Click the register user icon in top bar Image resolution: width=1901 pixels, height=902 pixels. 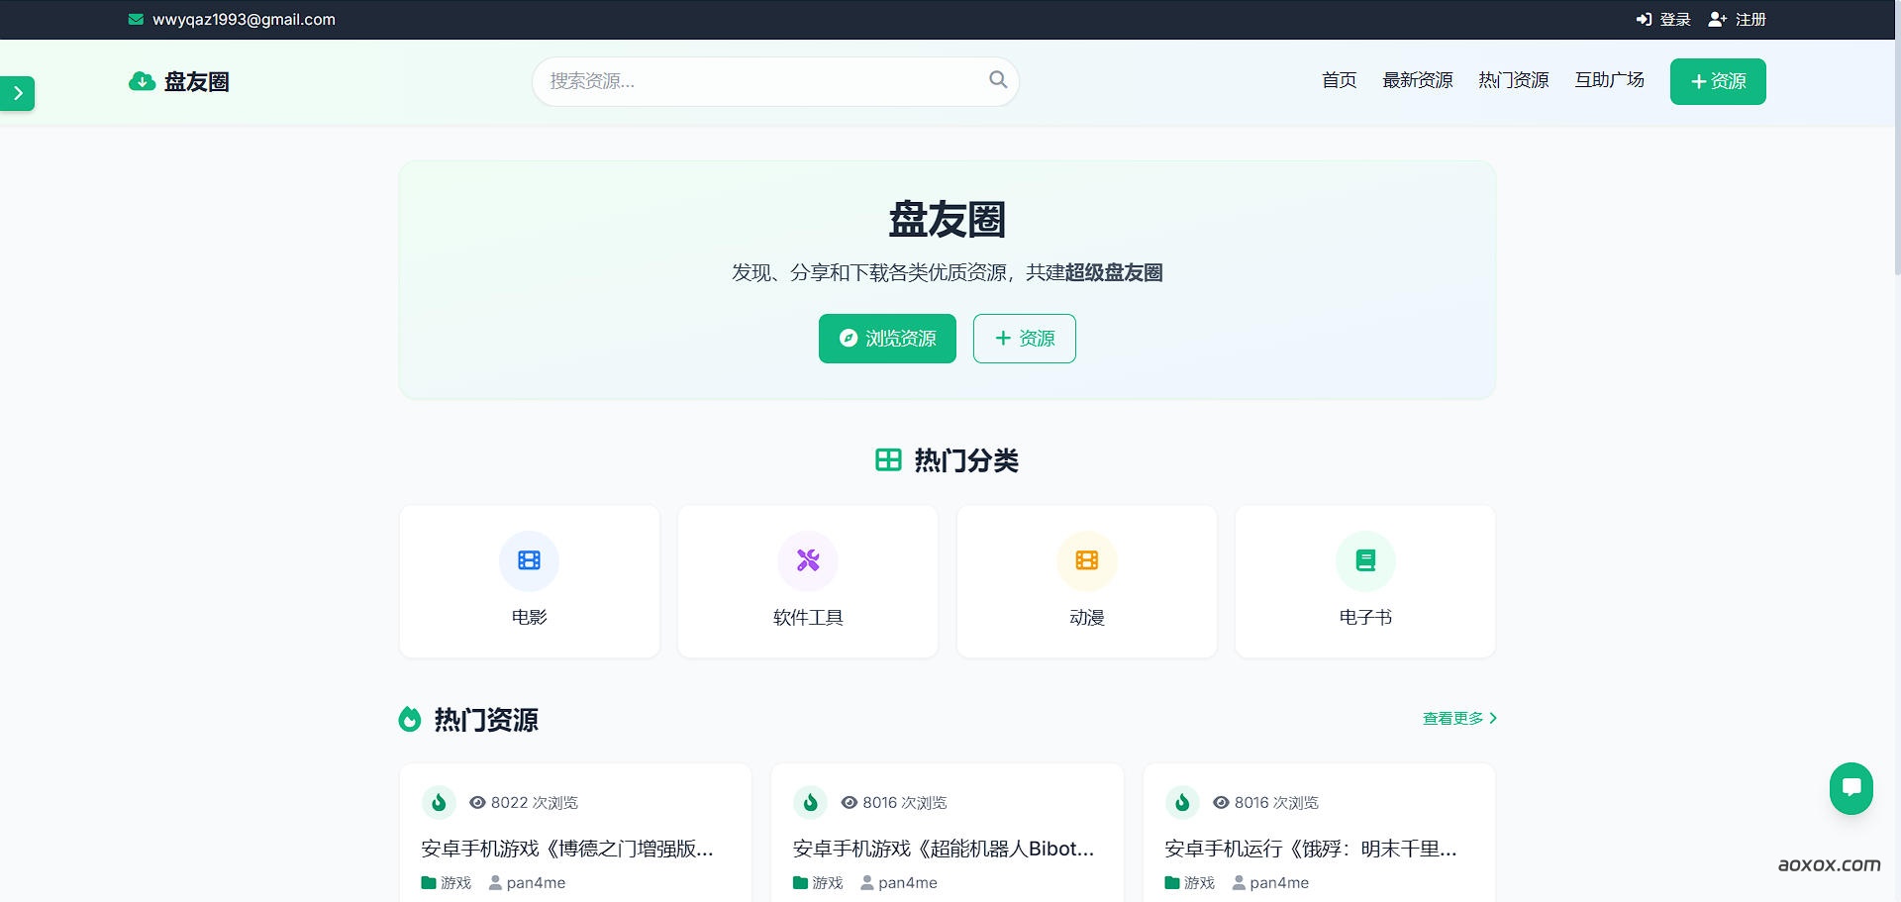[x=1717, y=19]
